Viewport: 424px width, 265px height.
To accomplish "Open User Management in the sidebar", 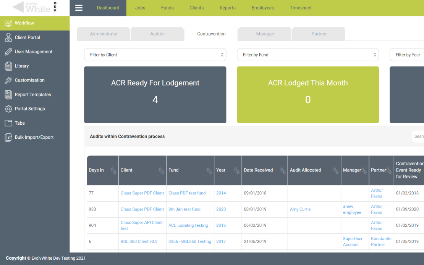I will pos(35,51).
